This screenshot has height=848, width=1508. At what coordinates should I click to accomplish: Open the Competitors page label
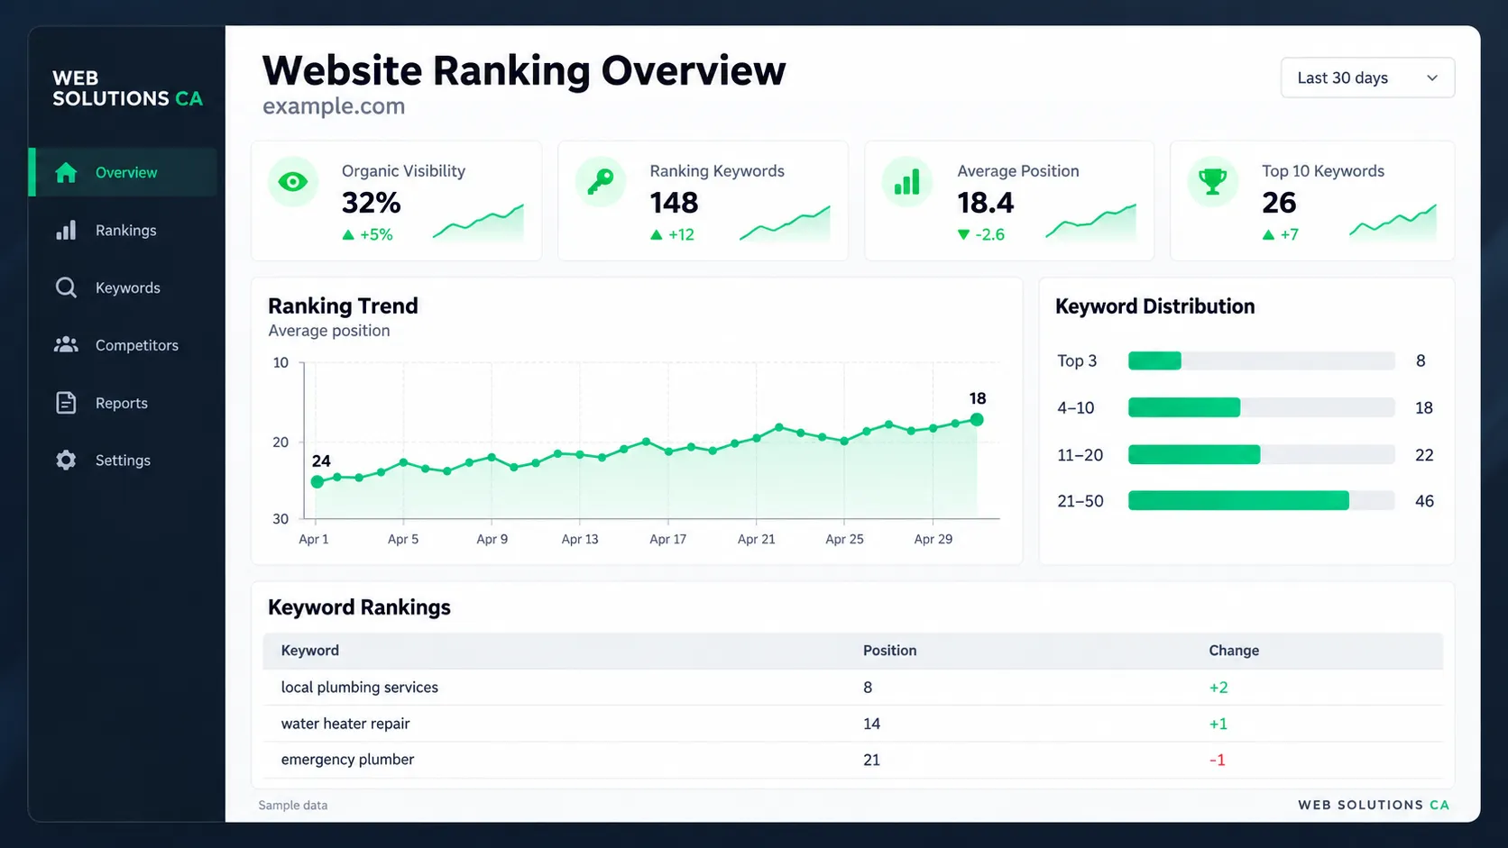click(137, 345)
